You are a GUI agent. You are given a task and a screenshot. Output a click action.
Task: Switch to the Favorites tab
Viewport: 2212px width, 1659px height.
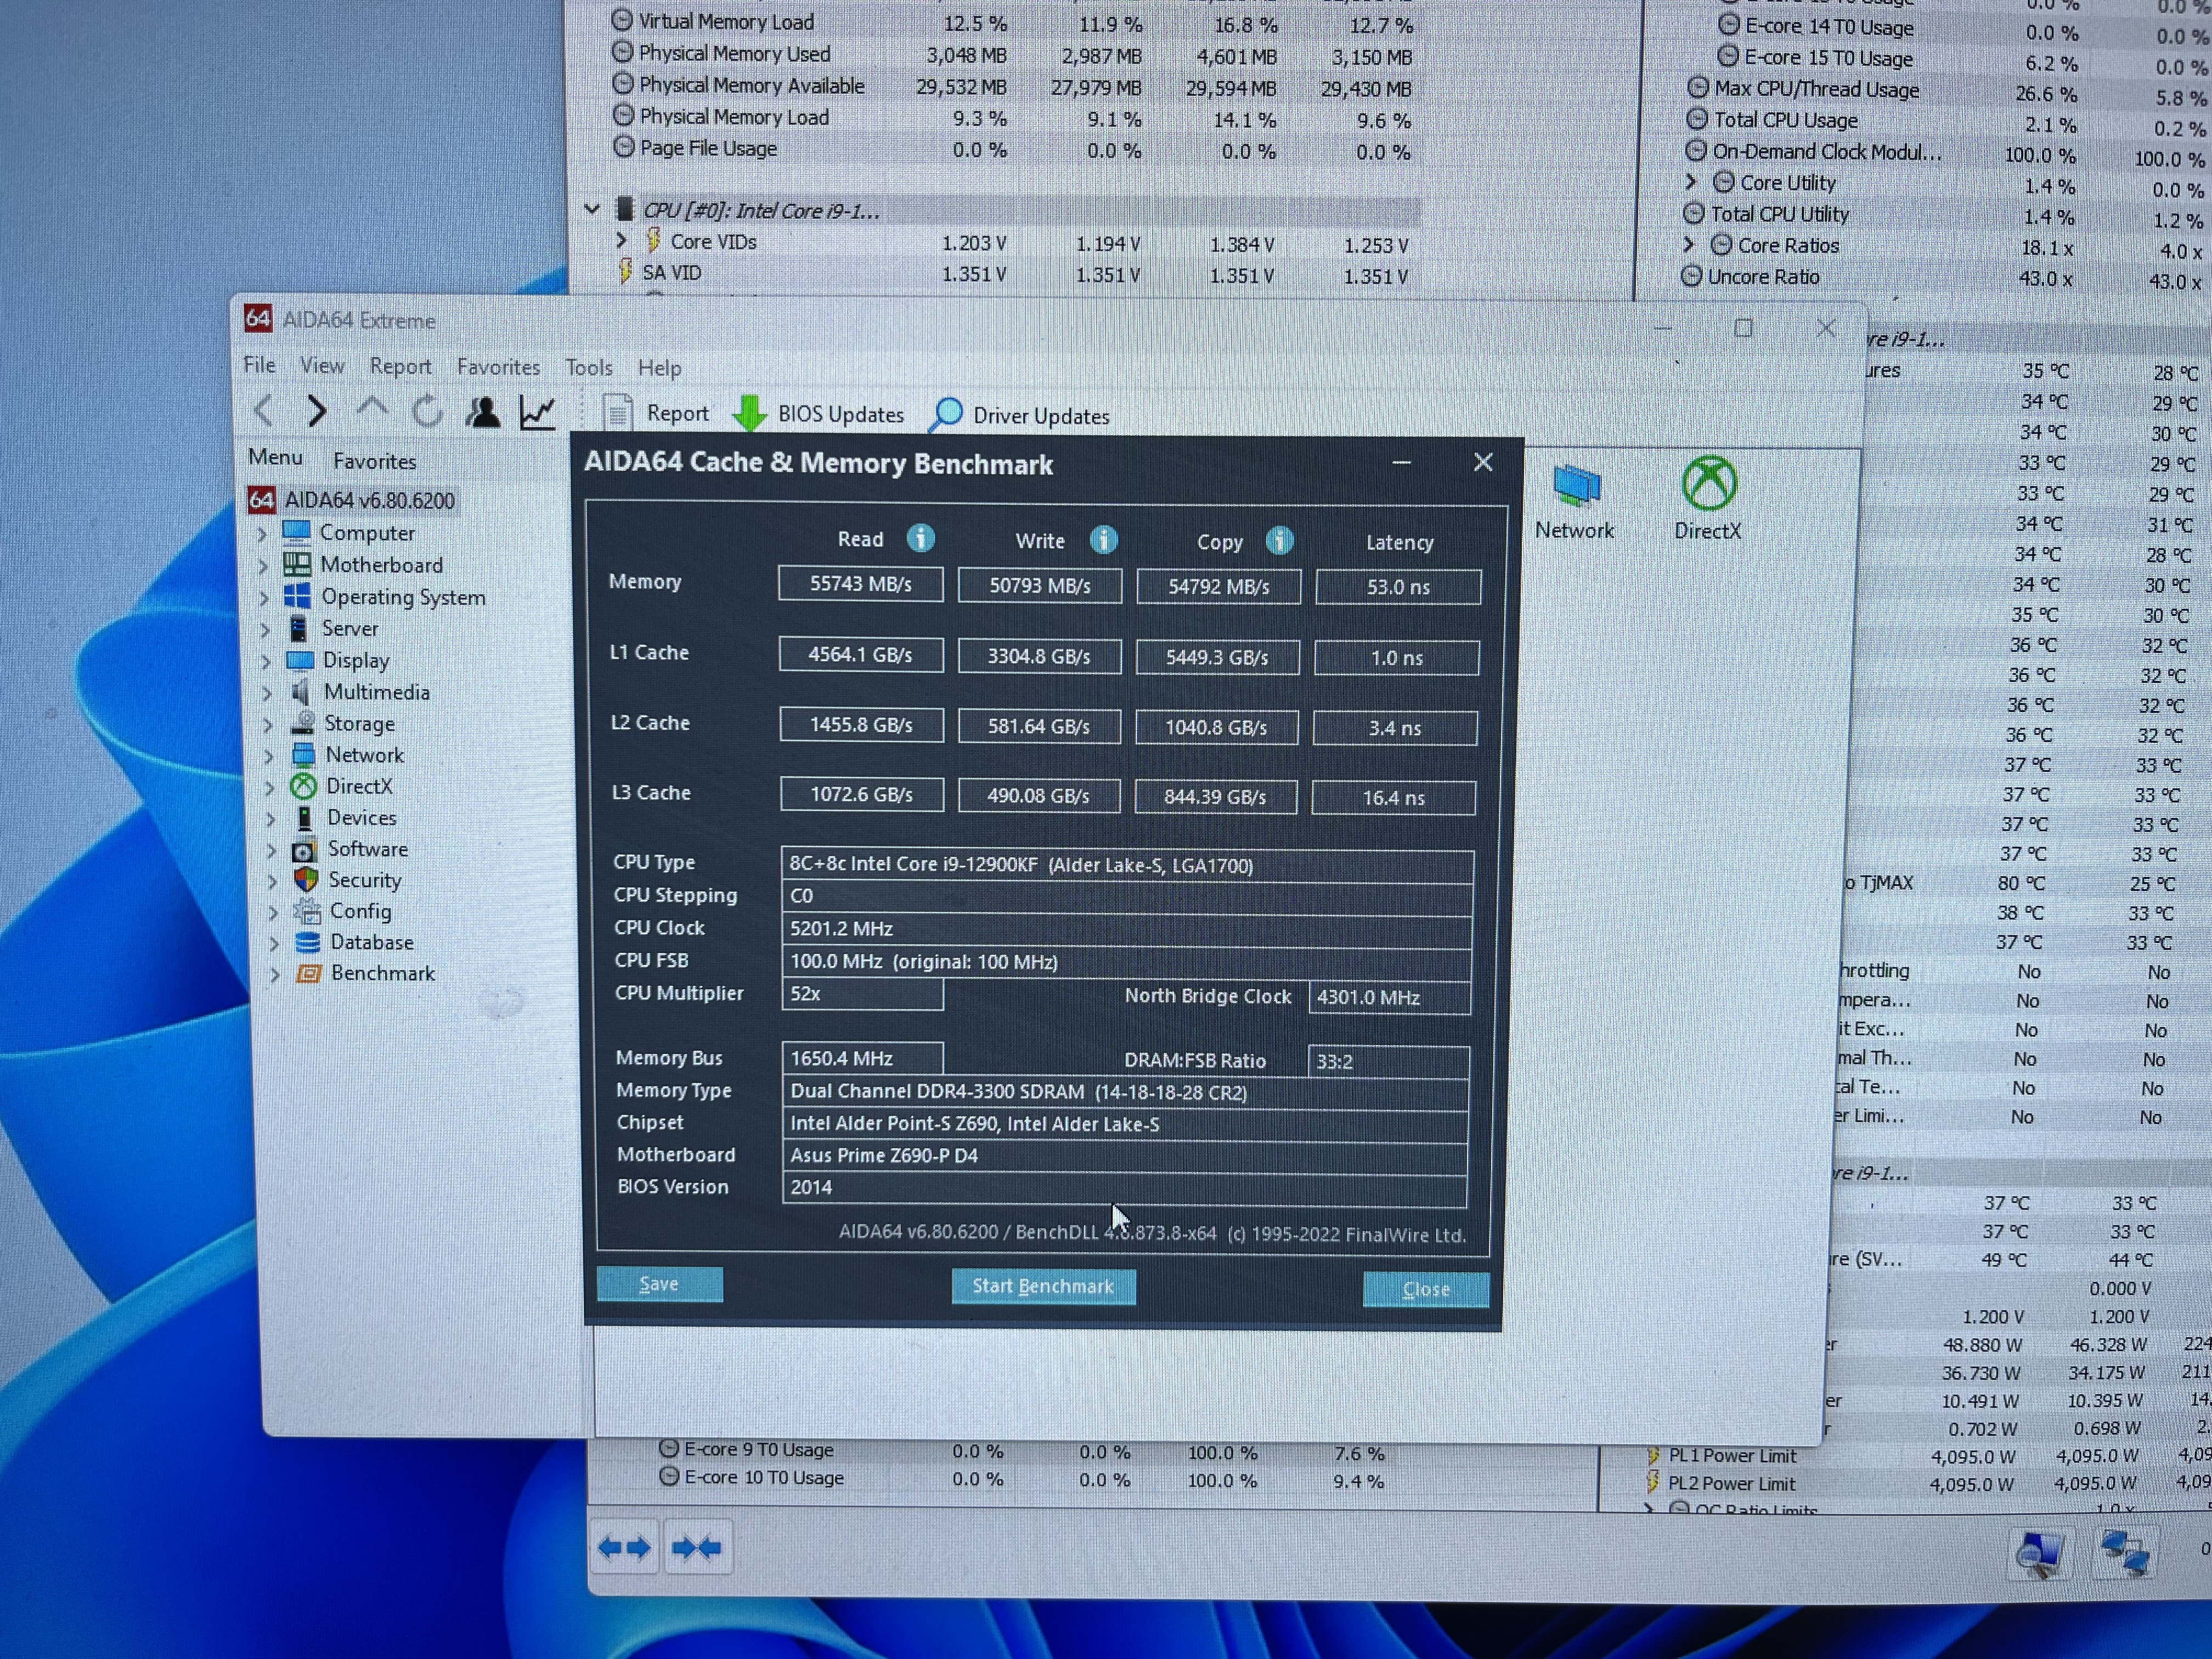pos(374,461)
